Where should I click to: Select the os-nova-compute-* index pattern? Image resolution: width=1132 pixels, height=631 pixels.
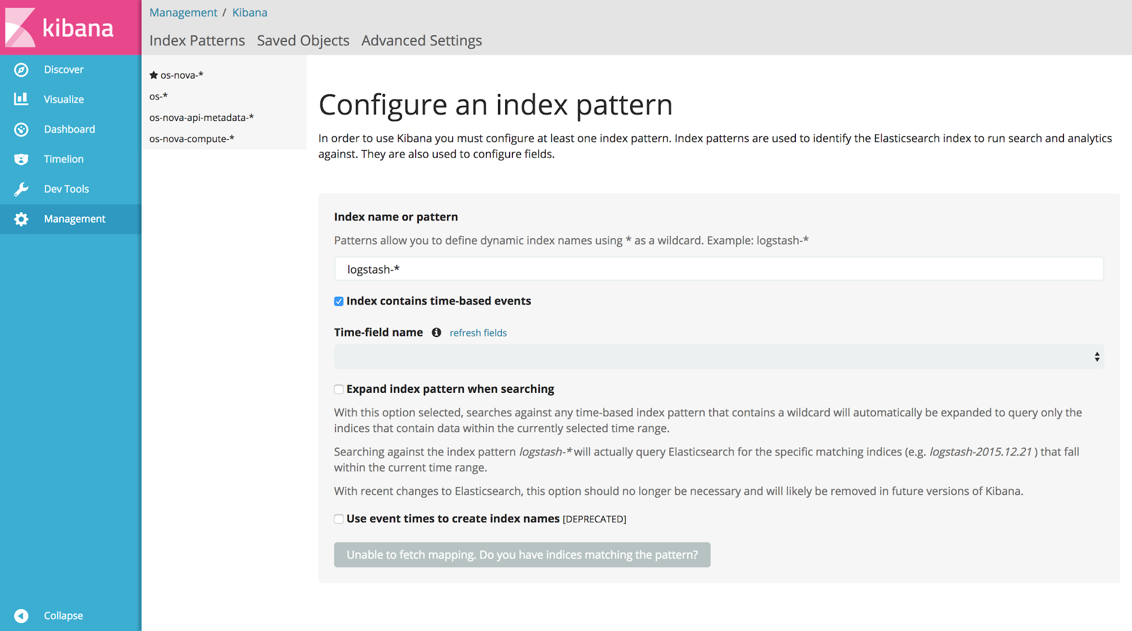pyautogui.click(x=192, y=139)
